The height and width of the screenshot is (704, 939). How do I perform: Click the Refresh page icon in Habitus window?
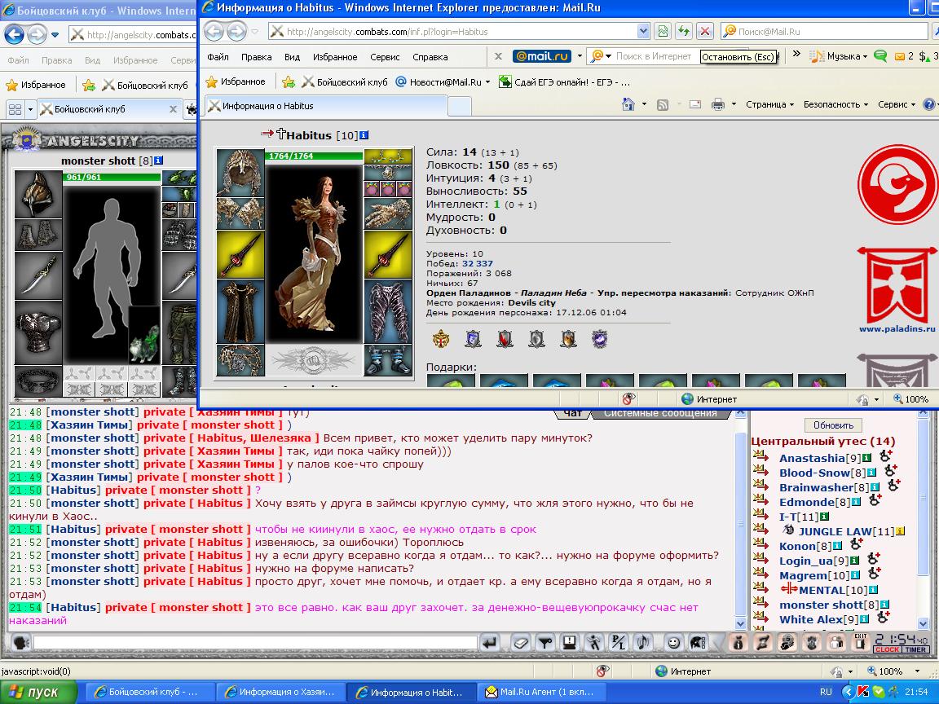[x=683, y=32]
